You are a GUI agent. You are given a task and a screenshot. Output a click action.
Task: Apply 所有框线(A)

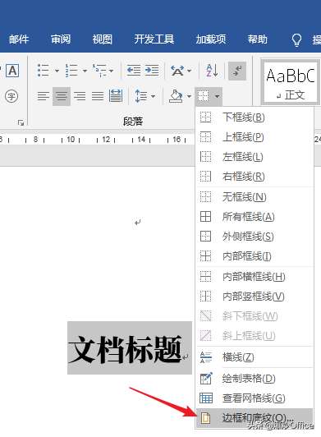pyautogui.click(x=255, y=217)
